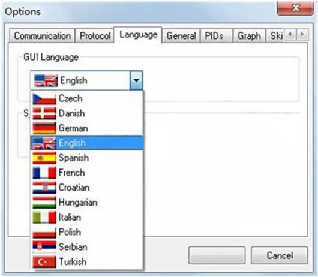Click the English text in the combo box

click(x=74, y=80)
